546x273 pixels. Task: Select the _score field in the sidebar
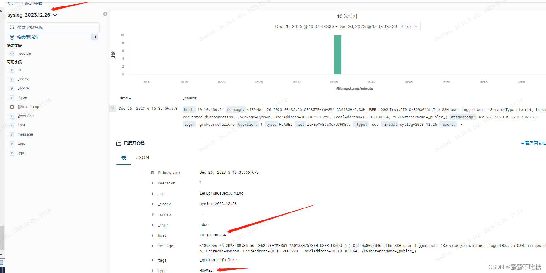click(23, 88)
